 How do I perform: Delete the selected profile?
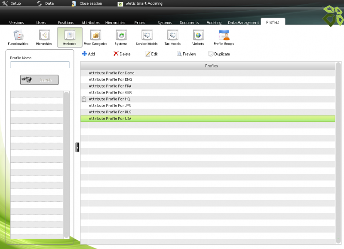click(x=122, y=54)
